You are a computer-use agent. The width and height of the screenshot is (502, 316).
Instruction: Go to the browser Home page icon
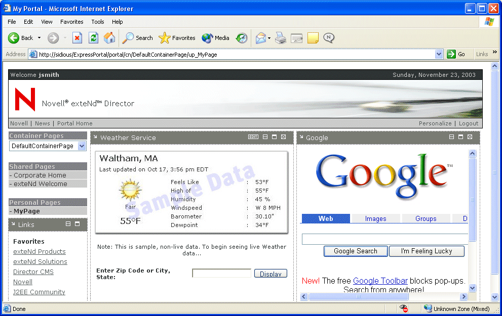pyautogui.click(x=109, y=38)
